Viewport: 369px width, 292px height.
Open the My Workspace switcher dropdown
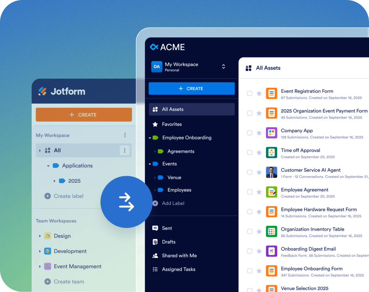[x=223, y=67]
